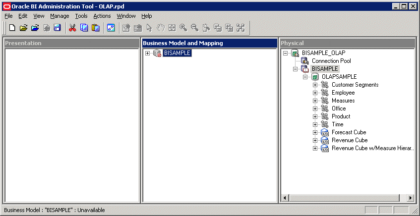Expand the Customer Segments node
The image size is (420, 216).
(x=315, y=85)
